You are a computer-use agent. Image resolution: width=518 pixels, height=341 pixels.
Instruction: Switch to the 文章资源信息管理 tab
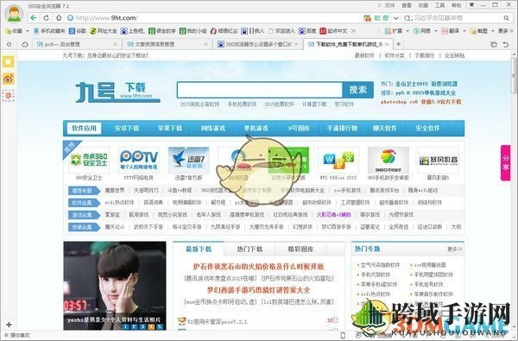167,44
